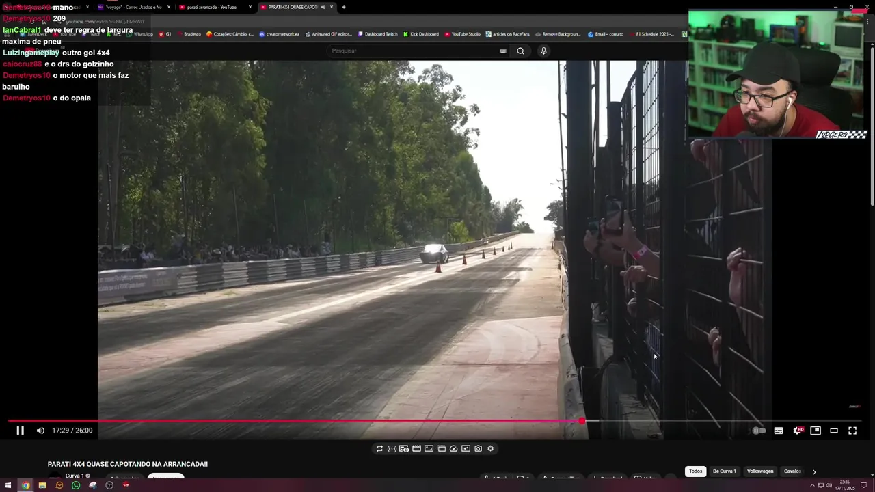Click the playback speed gauge icon
Screen dimensions: 875x492
tap(453, 449)
